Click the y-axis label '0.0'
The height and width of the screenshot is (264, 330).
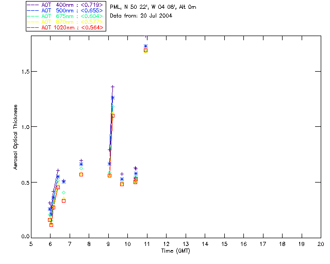click(25, 237)
